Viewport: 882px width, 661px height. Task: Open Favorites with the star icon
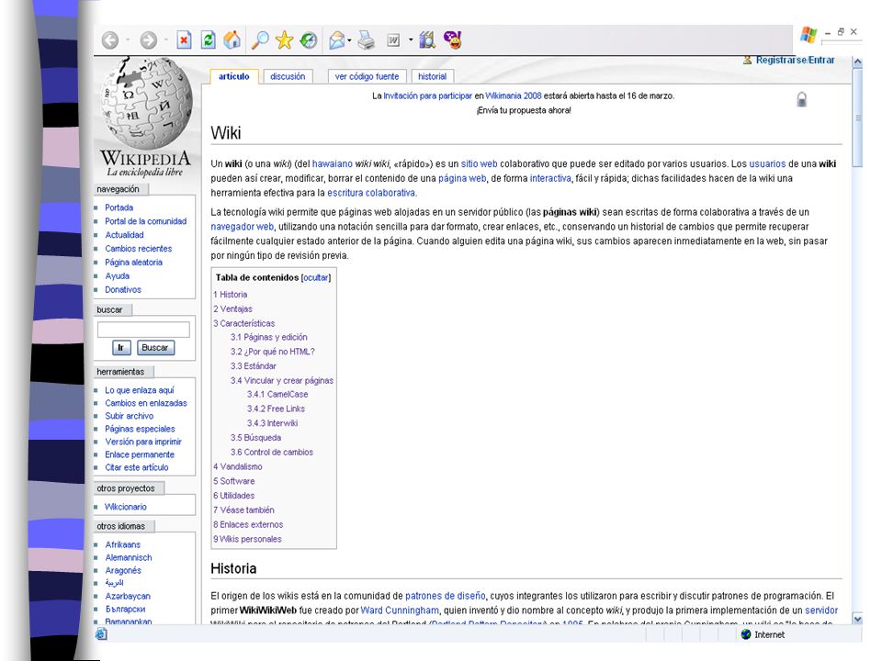pyautogui.click(x=285, y=39)
